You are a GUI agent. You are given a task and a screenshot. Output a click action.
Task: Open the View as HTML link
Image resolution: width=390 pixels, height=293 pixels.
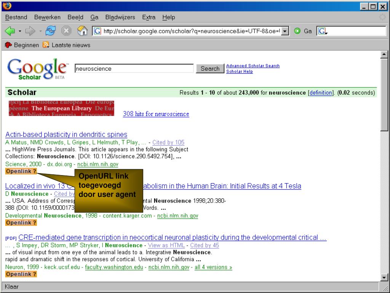166,245
